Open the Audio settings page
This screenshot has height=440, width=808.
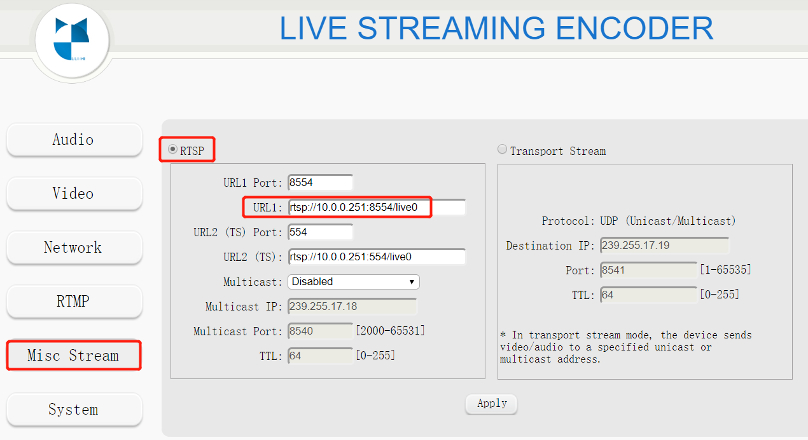[74, 140]
